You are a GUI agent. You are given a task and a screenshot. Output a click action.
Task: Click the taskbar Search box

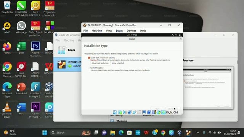[71, 133]
